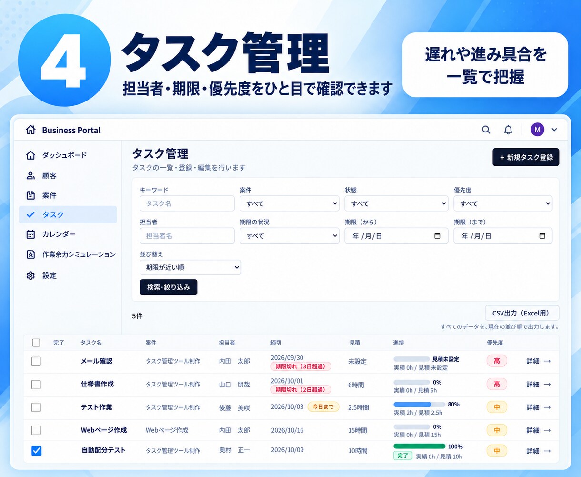Click arrow in 仕様書作成 row 詳細
The height and width of the screenshot is (477, 581).
point(547,384)
